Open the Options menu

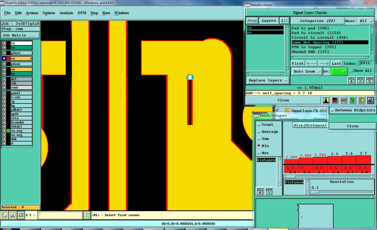point(49,13)
